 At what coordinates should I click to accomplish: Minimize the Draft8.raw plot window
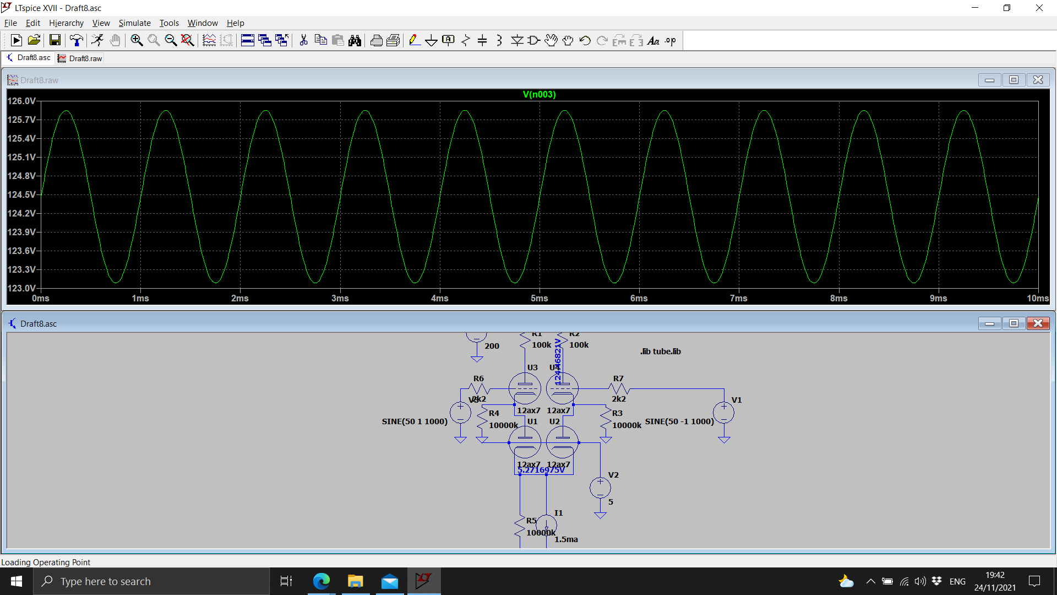989,80
